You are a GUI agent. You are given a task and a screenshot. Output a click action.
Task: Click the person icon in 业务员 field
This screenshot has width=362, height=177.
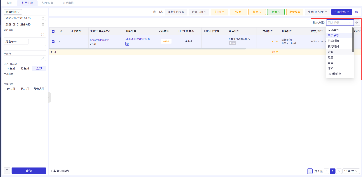pyautogui.click(x=42, y=58)
